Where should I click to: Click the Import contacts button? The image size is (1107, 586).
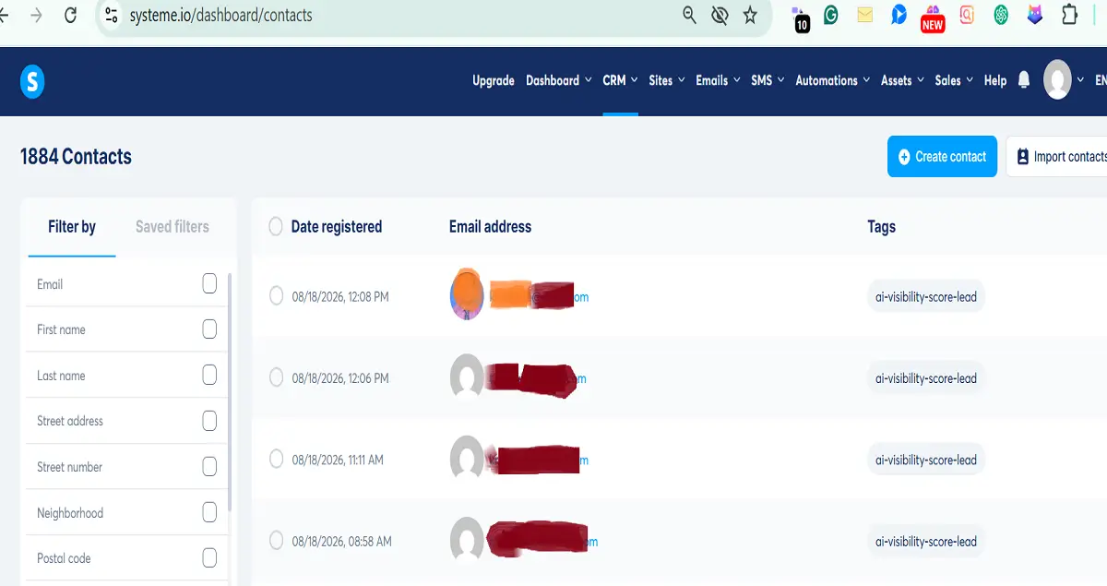tap(1057, 157)
